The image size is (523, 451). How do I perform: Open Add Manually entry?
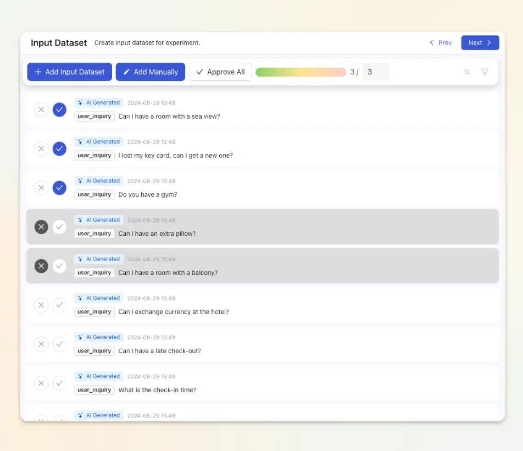(x=151, y=71)
